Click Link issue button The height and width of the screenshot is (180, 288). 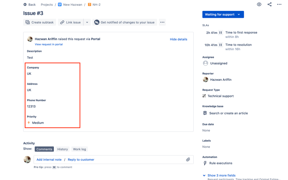click(71, 22)
